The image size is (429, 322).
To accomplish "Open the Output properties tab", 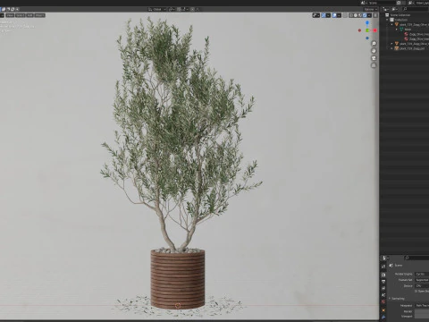I will (x=383, y=281).
